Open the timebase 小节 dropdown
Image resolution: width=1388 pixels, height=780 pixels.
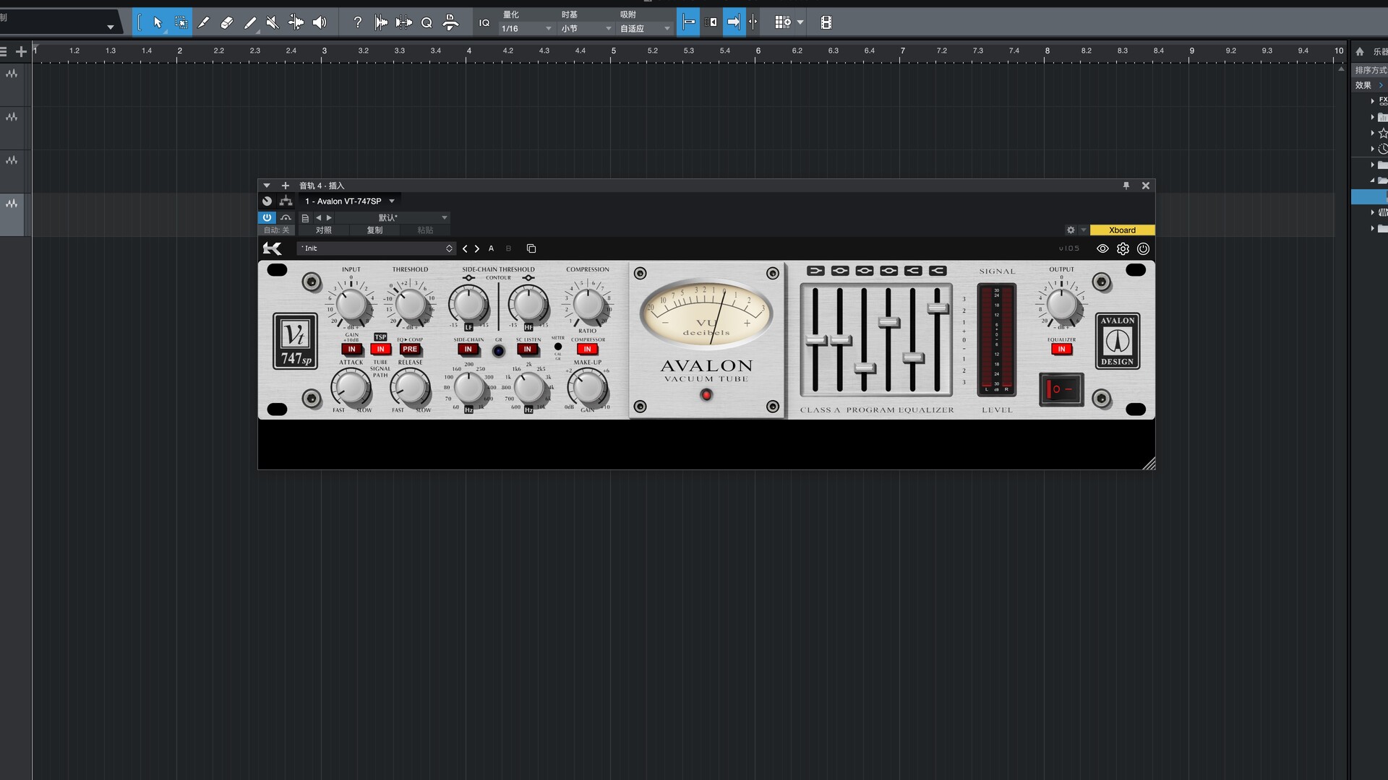(586, 29)
